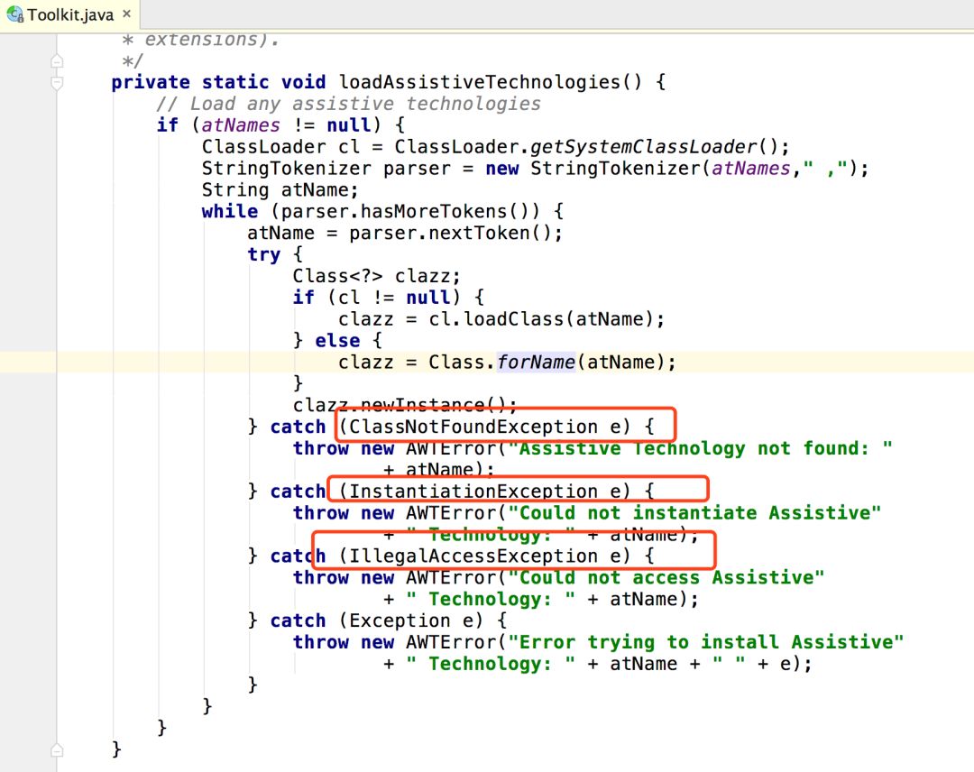Click InstantiationException in the catch clause

click(x=473, y=492)
